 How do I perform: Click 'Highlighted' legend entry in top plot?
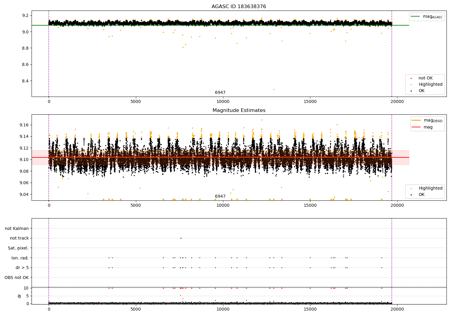430,85
